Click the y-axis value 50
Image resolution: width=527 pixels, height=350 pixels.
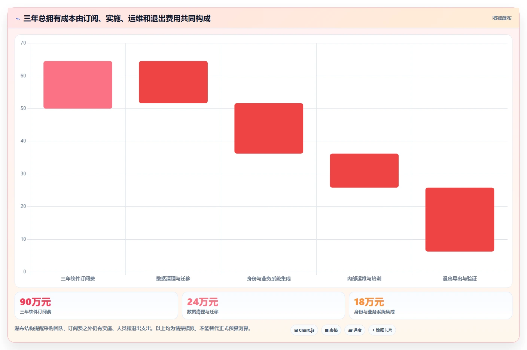tap(23, 108)
